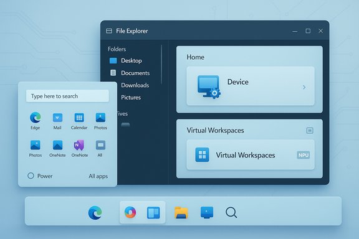Open Edge in the Start menu

click(36, 118)
